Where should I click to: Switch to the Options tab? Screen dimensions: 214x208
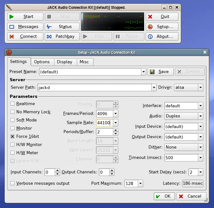42,62
